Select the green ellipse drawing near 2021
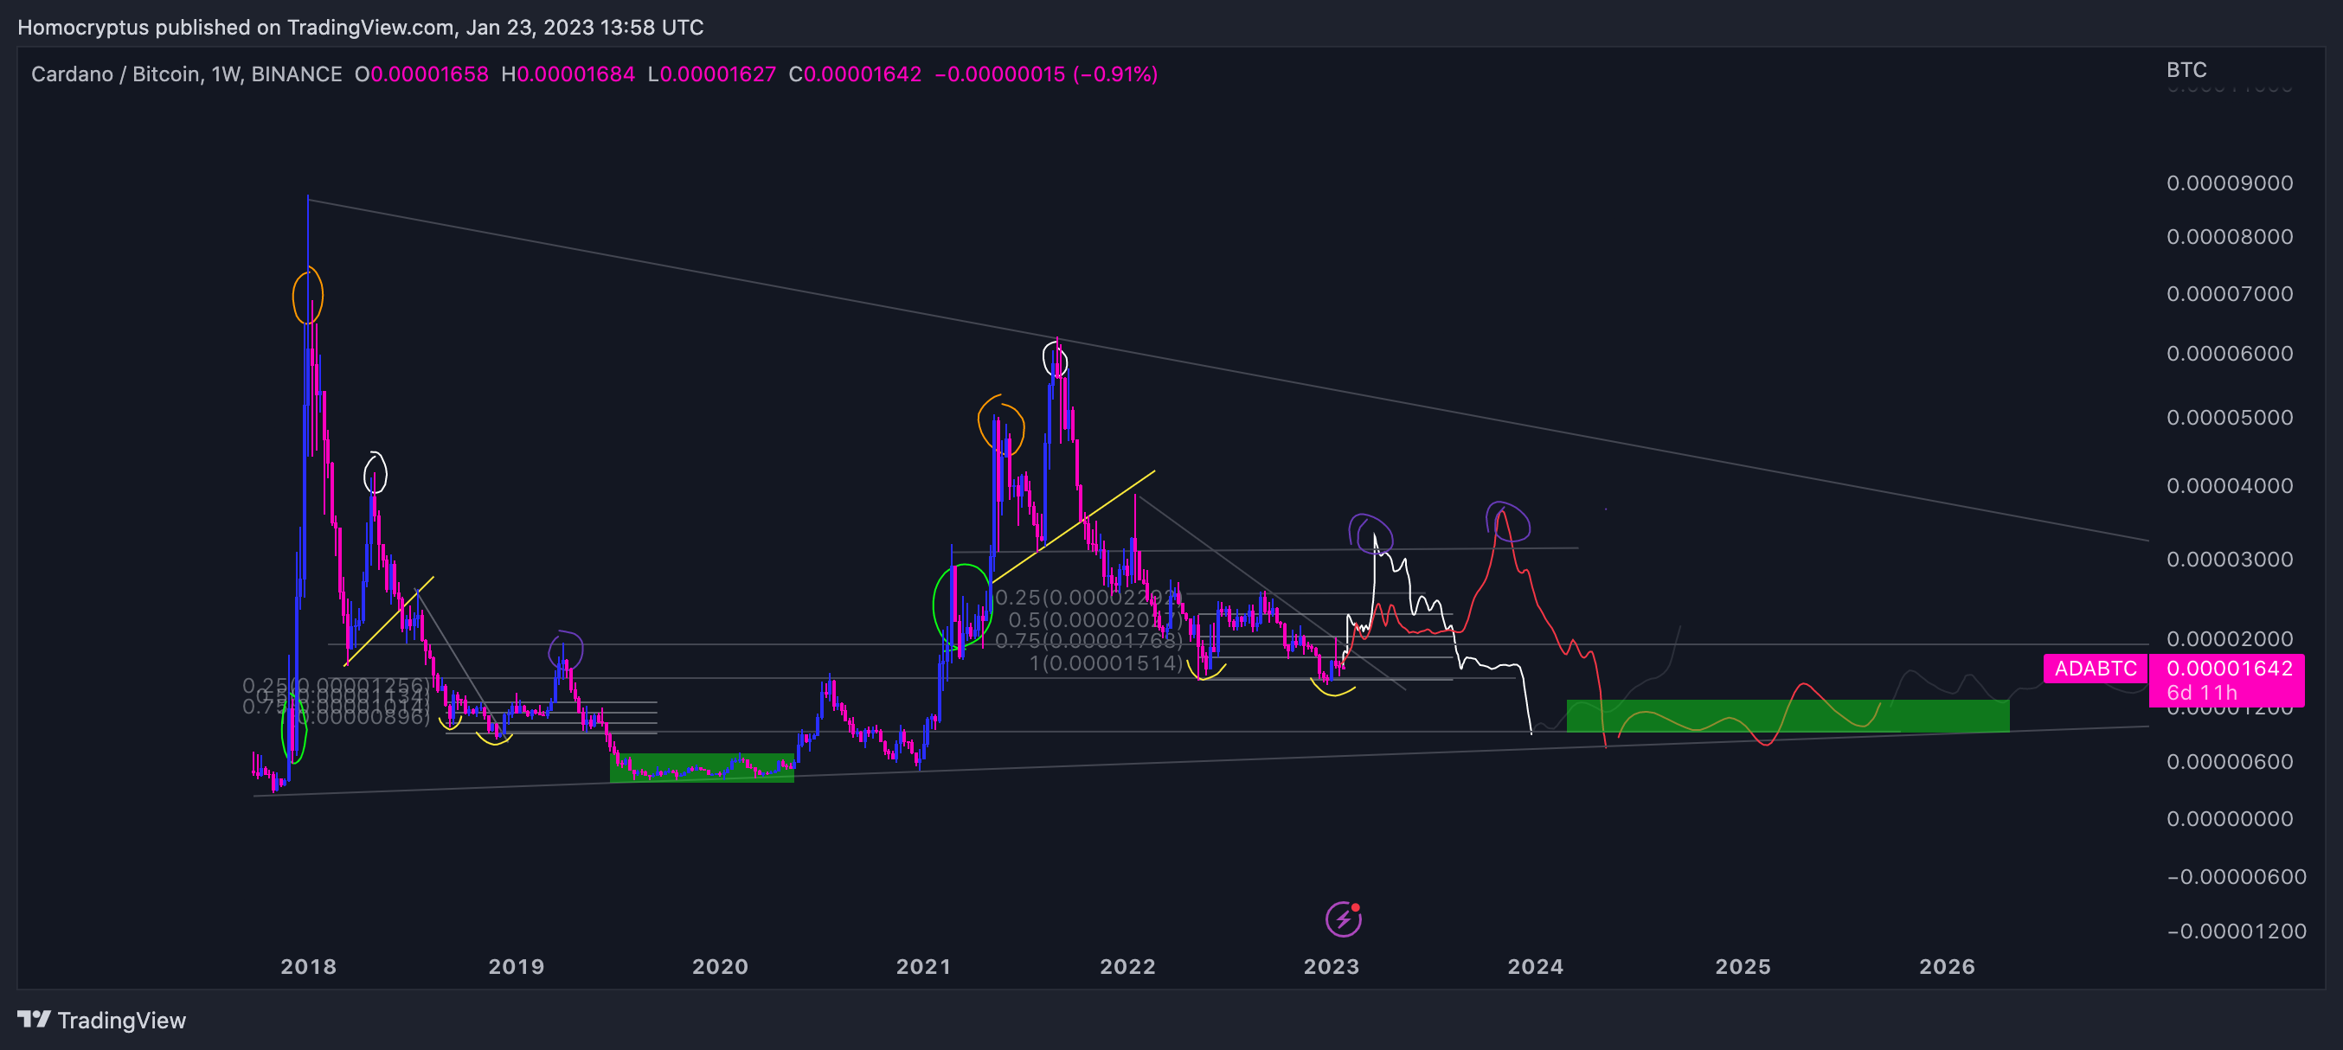Viewport: 2343px width, 1050px height. (x=961, y=605)
